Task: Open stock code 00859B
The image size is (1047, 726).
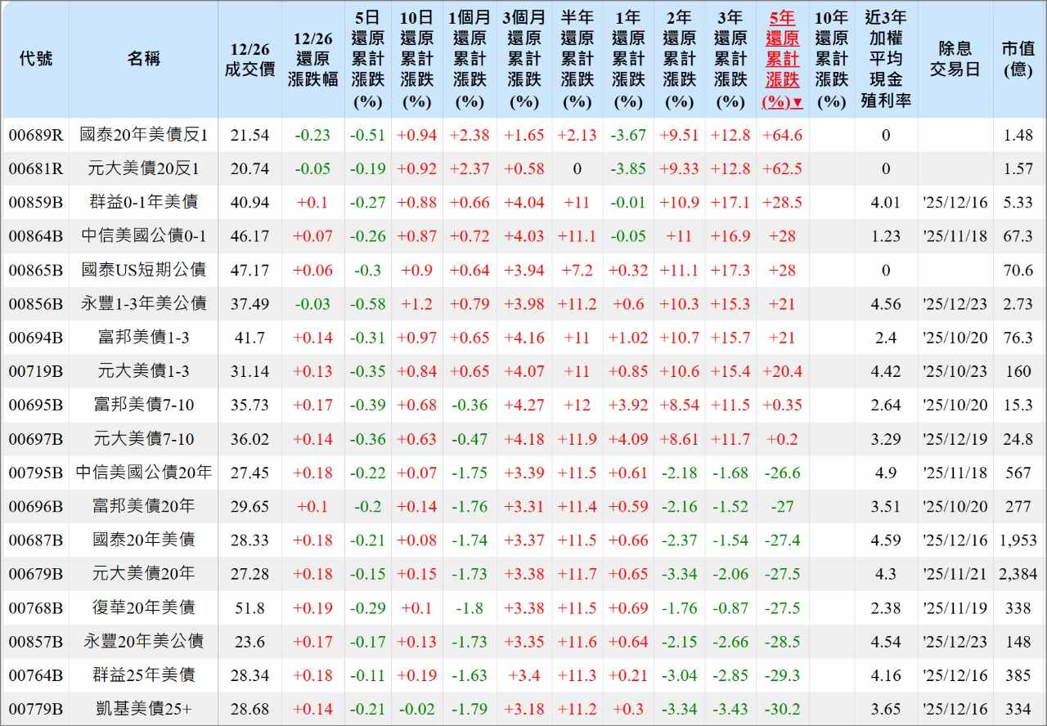Action: pos(35,202)
